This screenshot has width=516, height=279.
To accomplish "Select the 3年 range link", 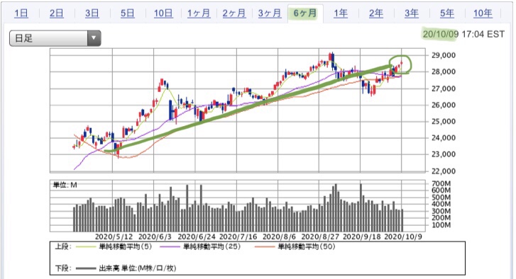I will point(412,13).
